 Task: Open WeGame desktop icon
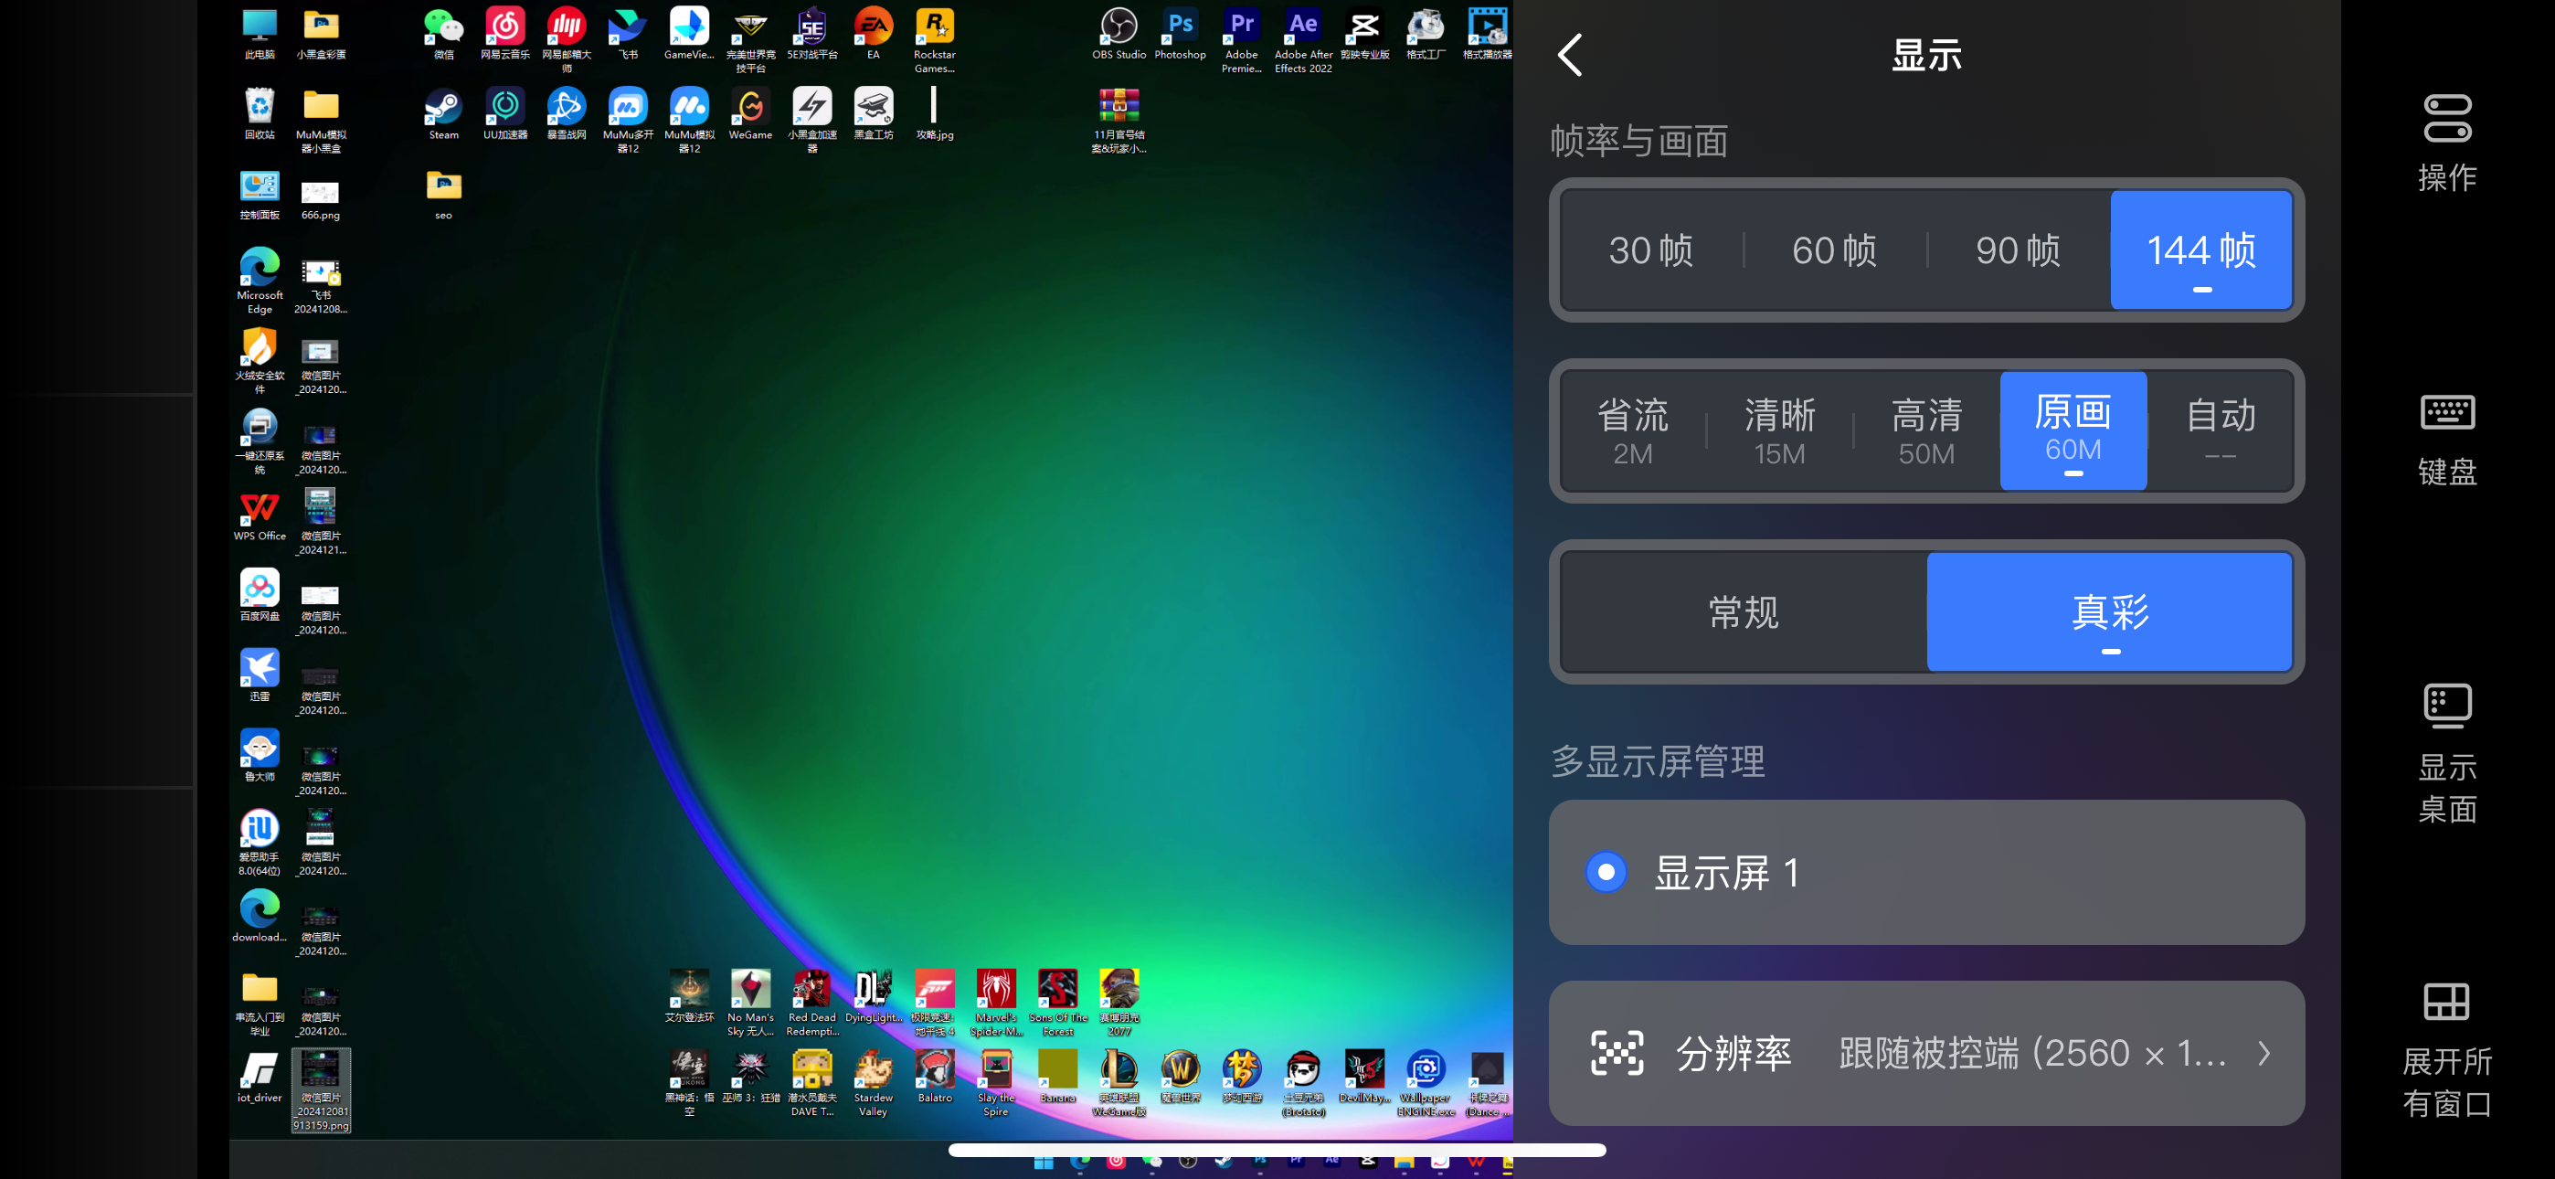(750, 113)
